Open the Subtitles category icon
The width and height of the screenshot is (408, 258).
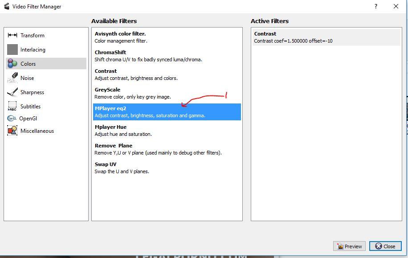pos(12,107)
